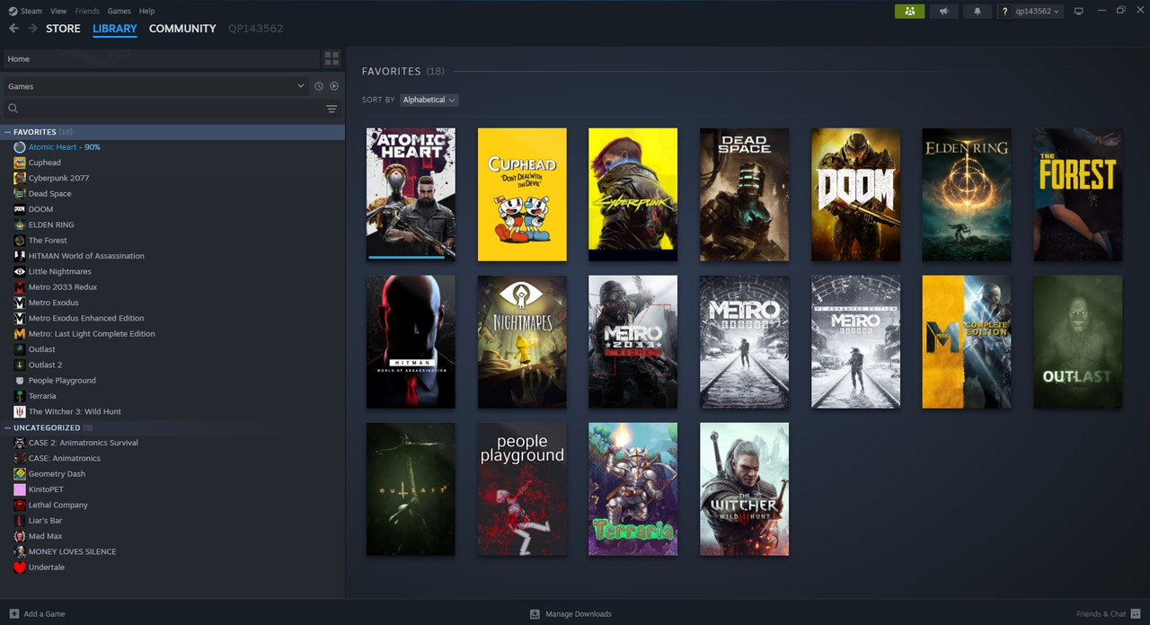Open the Terraria cover art
Image resolution: width=1150 pixels, height=625 pixels.
[x=632, y=489]
